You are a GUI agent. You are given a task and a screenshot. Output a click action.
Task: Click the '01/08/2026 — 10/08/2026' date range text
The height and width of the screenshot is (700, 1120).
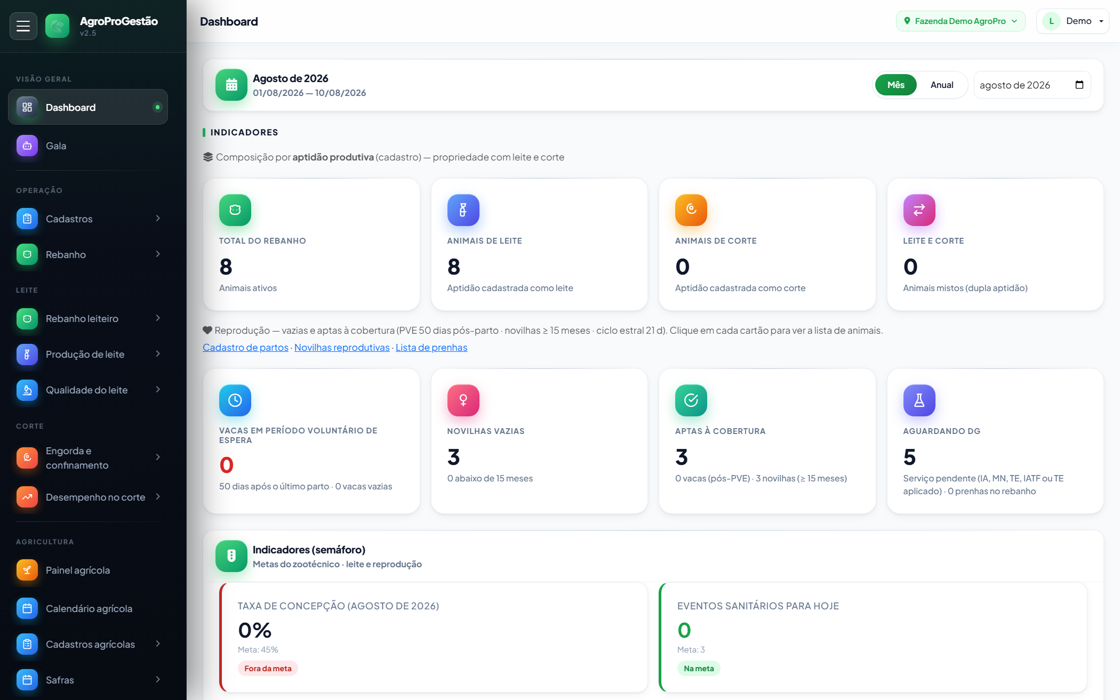point(309,93)
